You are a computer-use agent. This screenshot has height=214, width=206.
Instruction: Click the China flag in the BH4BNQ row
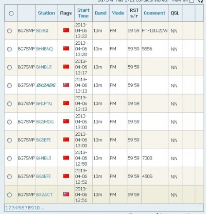pyautogui.click(x=66, y=48)
